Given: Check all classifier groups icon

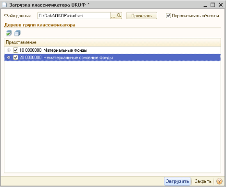Looking at the screenshot, I should [9, 34].
